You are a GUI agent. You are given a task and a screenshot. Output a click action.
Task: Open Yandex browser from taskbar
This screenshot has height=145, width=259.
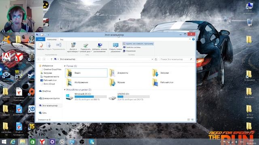[x=42, y=142]
